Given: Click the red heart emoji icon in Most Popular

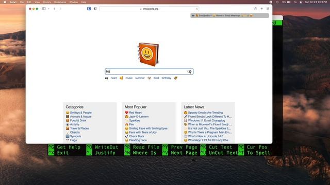Looking at the screenshot, I should click(126, 113).
